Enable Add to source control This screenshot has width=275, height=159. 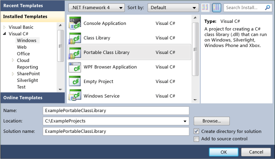click(x=197, y=139)
